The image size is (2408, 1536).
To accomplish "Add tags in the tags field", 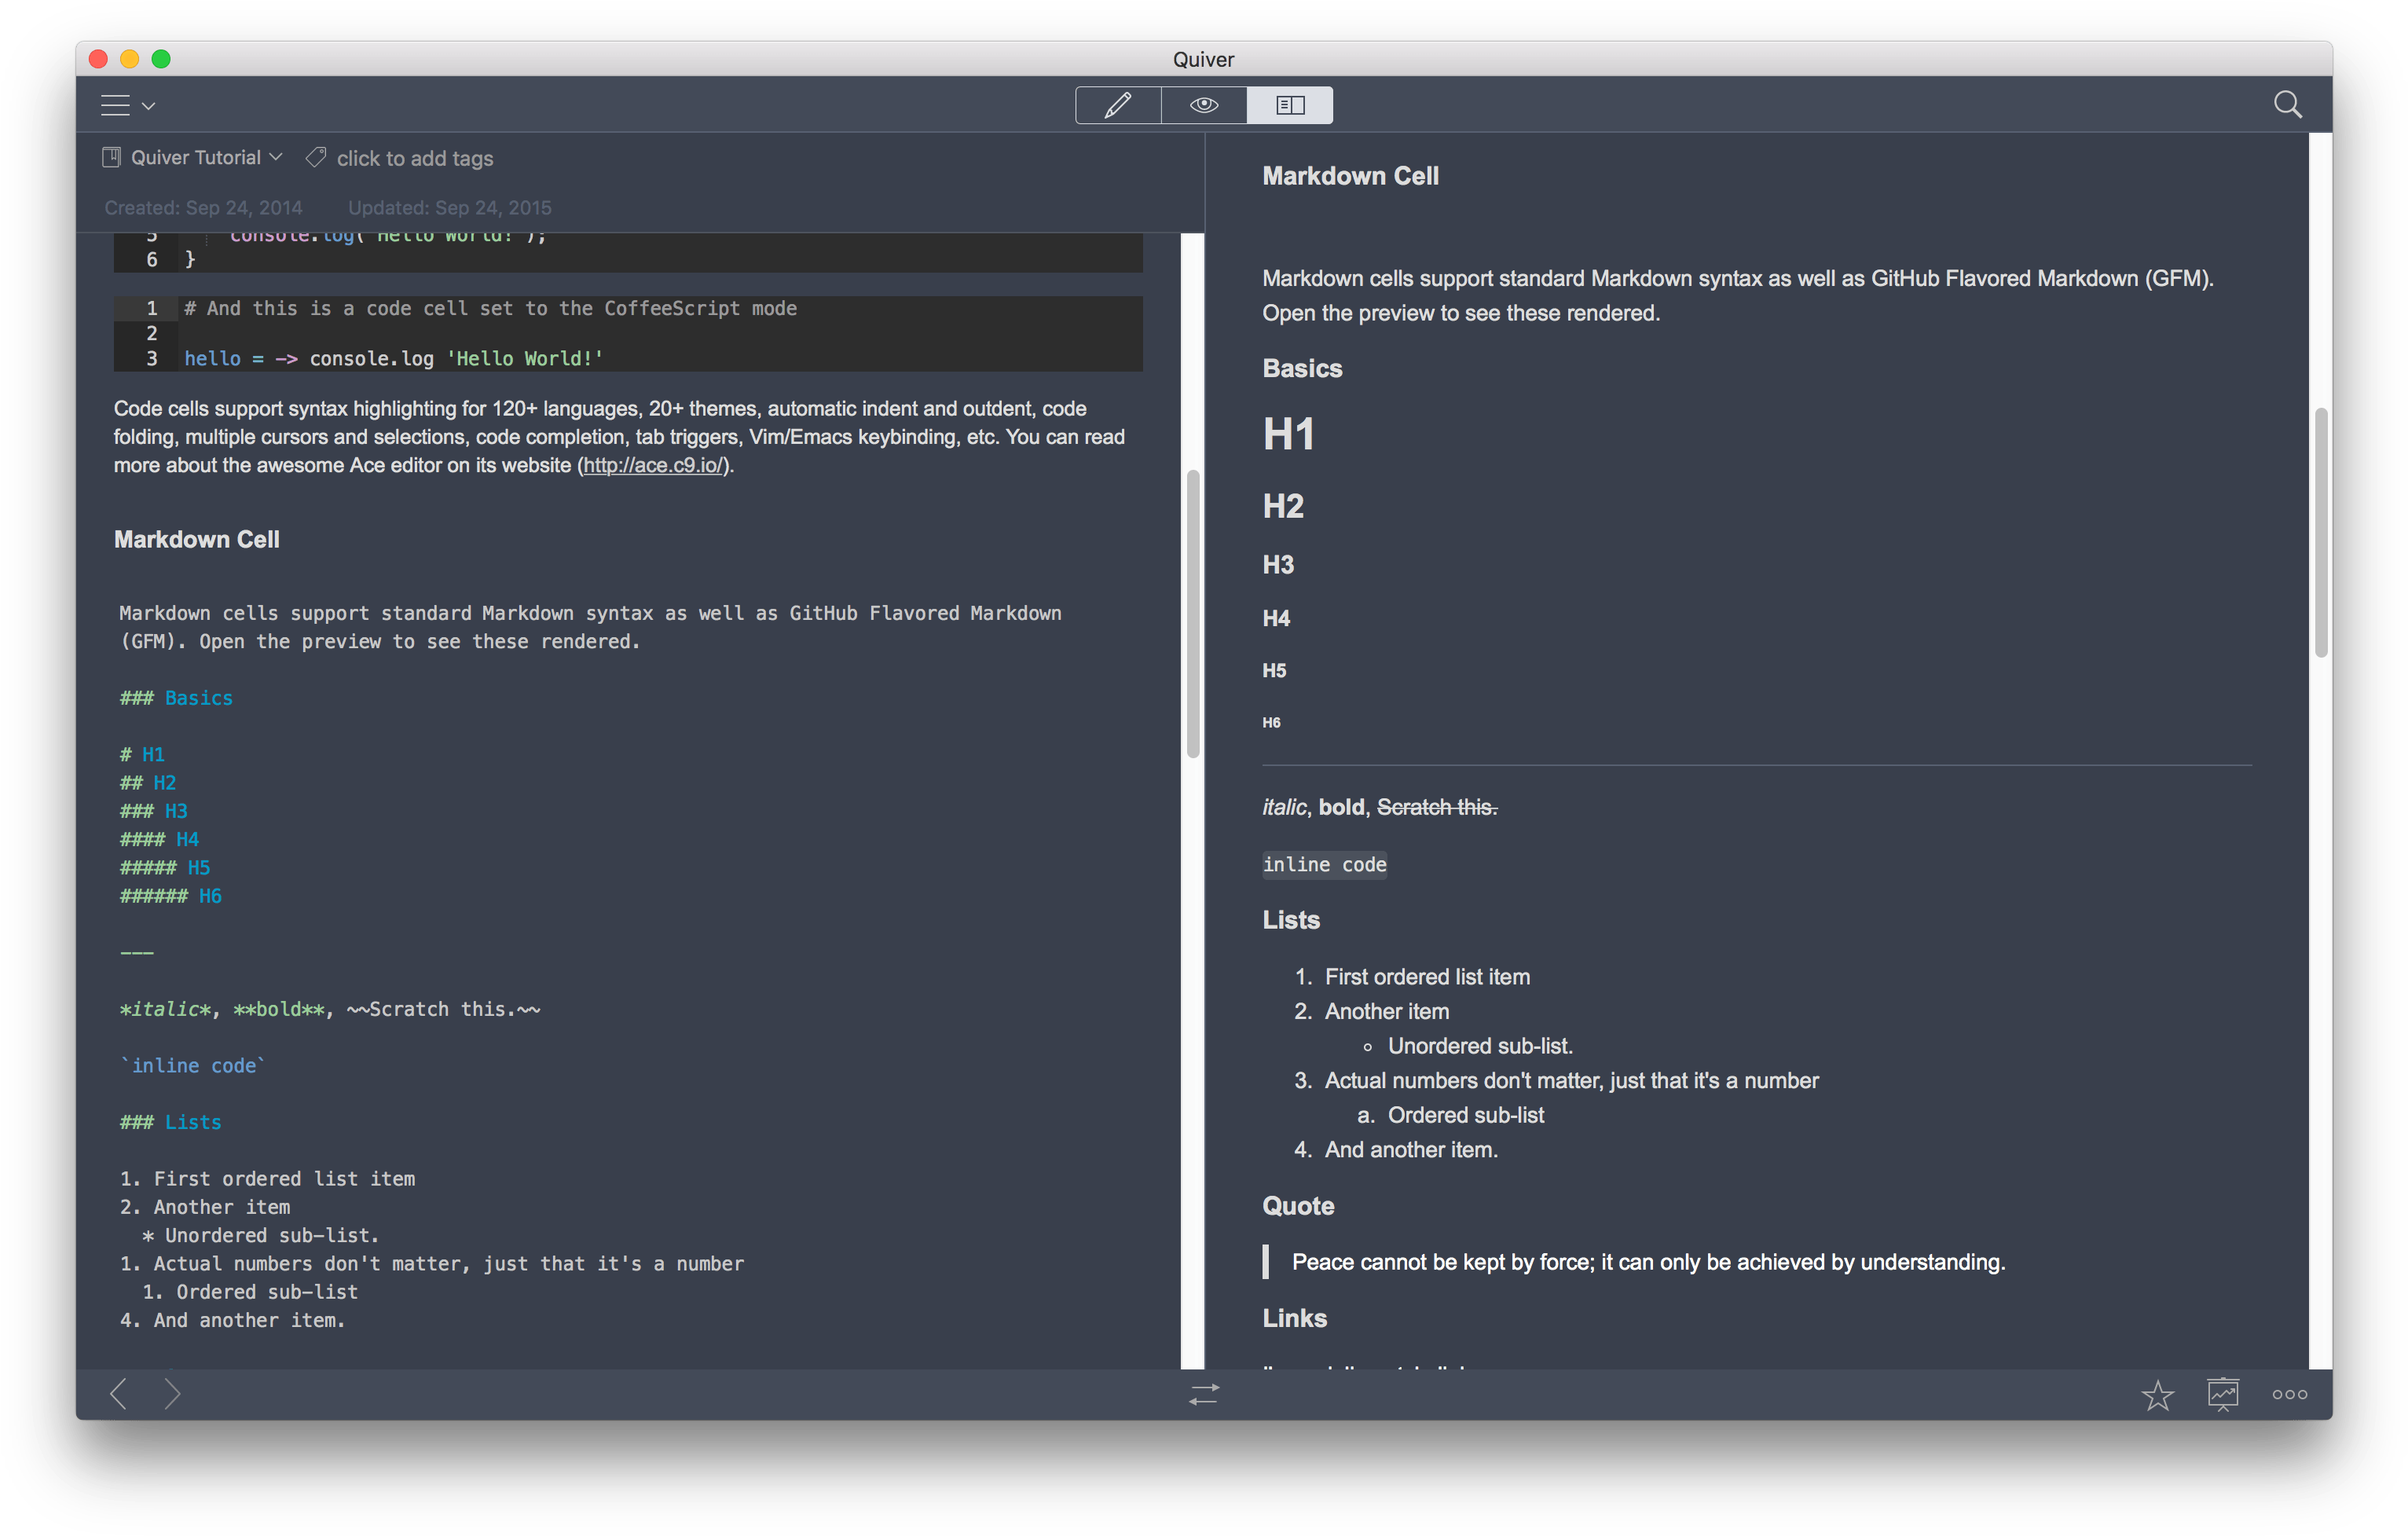I will (414, 159).
